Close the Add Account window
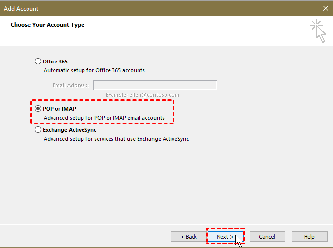The height and width of the screenshot is (248, 333). coord(325,9)
